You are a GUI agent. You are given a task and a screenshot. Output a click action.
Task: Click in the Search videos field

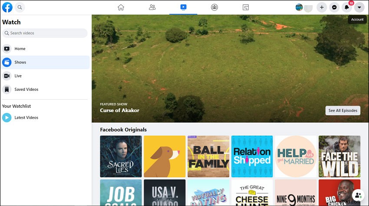45,33
